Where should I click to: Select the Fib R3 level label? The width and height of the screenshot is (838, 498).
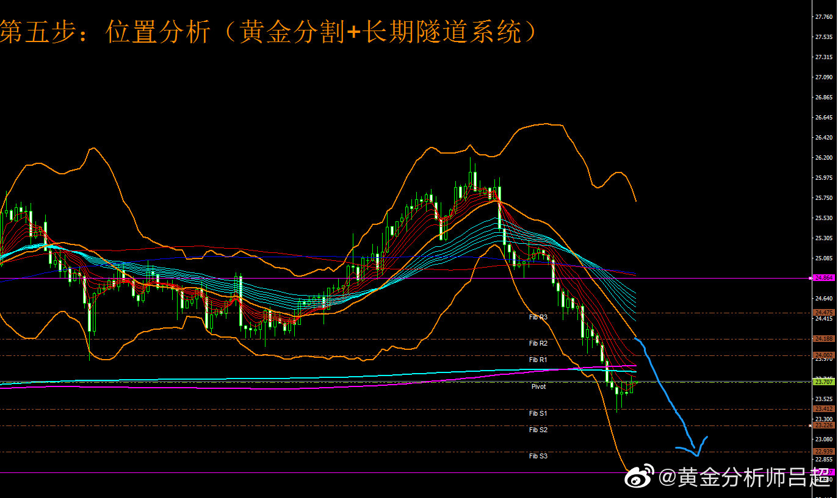[538, 317]
